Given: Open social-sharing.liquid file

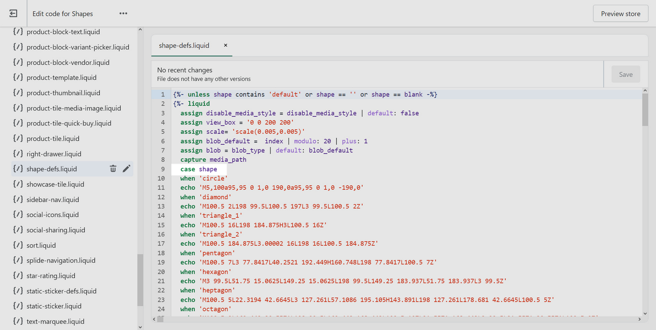Looking at the screenshot, I should (x=56, y=230).
